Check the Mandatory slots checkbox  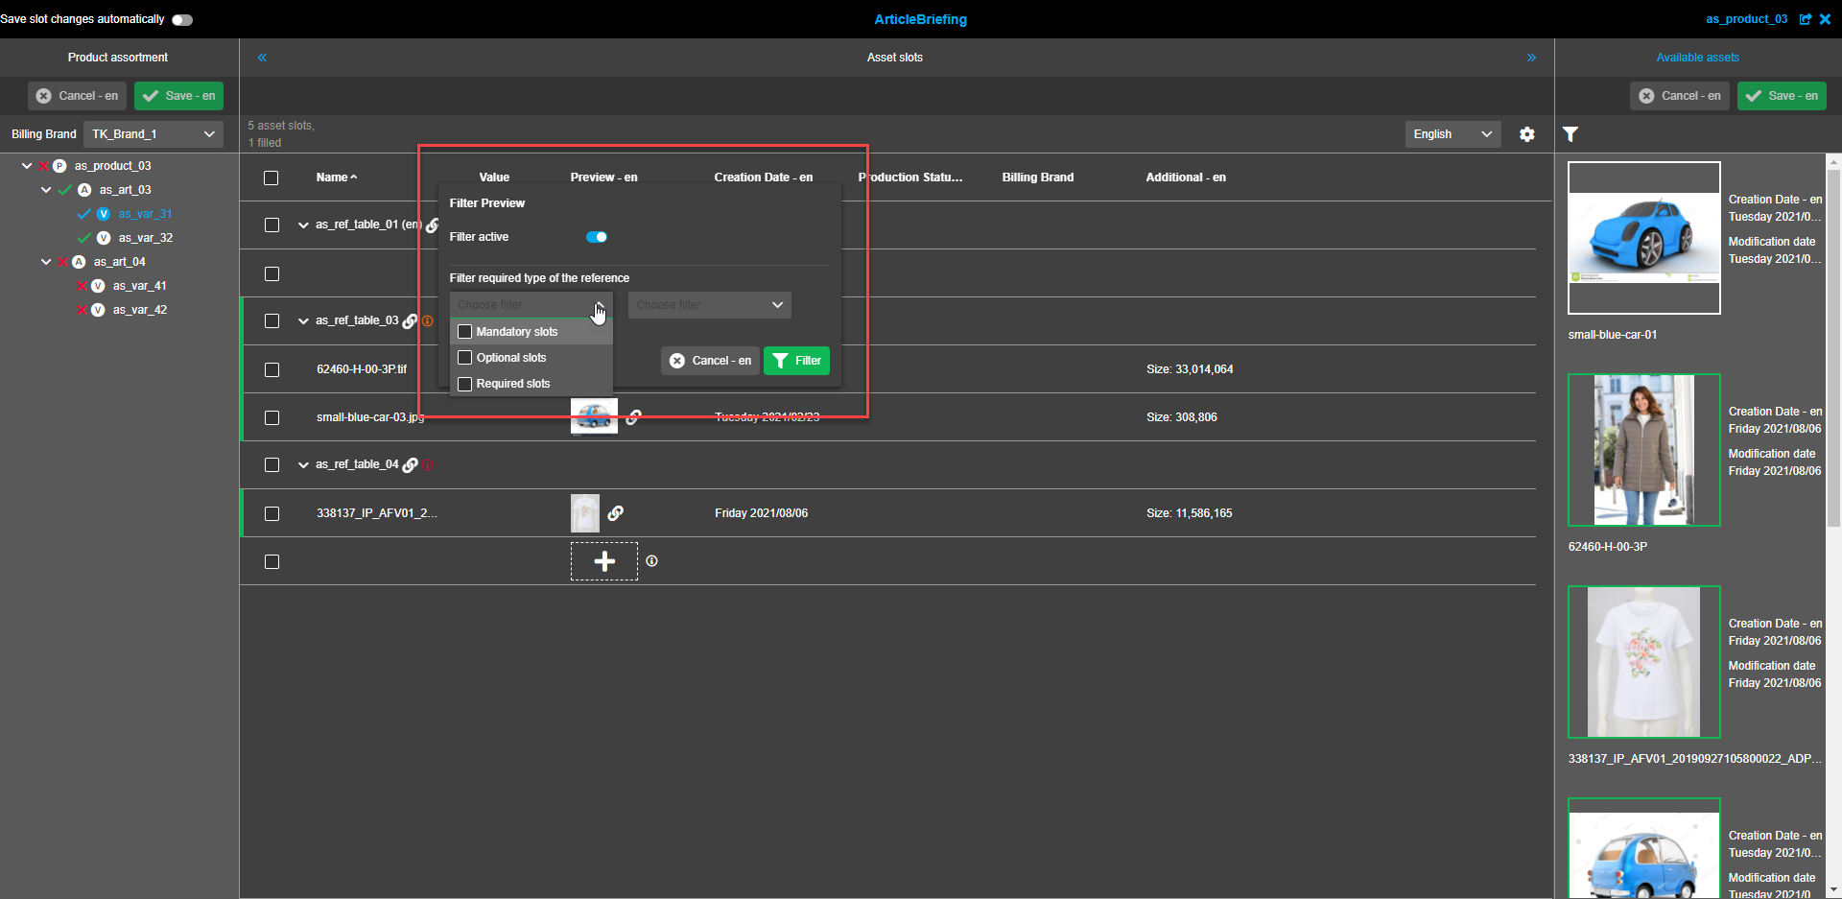click(x=465, y=331)
